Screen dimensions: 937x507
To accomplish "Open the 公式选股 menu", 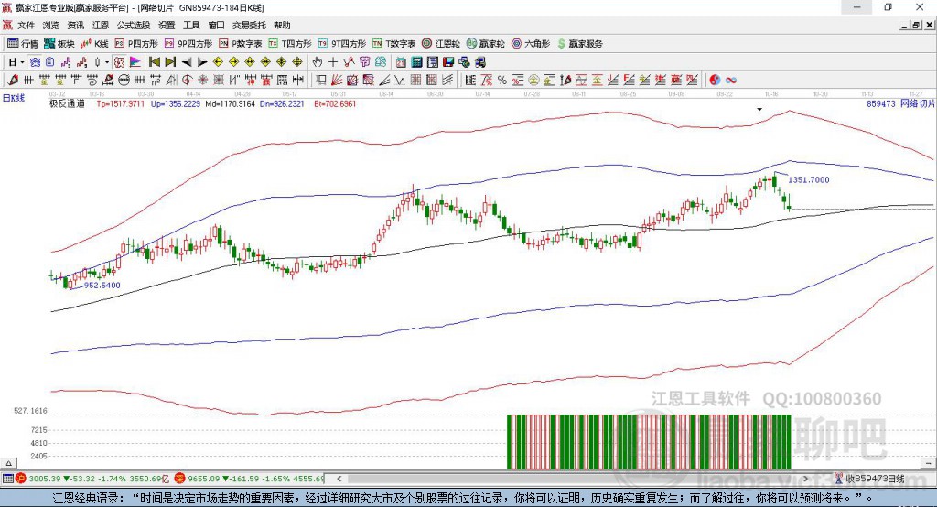I will click(x=134, y=25).
